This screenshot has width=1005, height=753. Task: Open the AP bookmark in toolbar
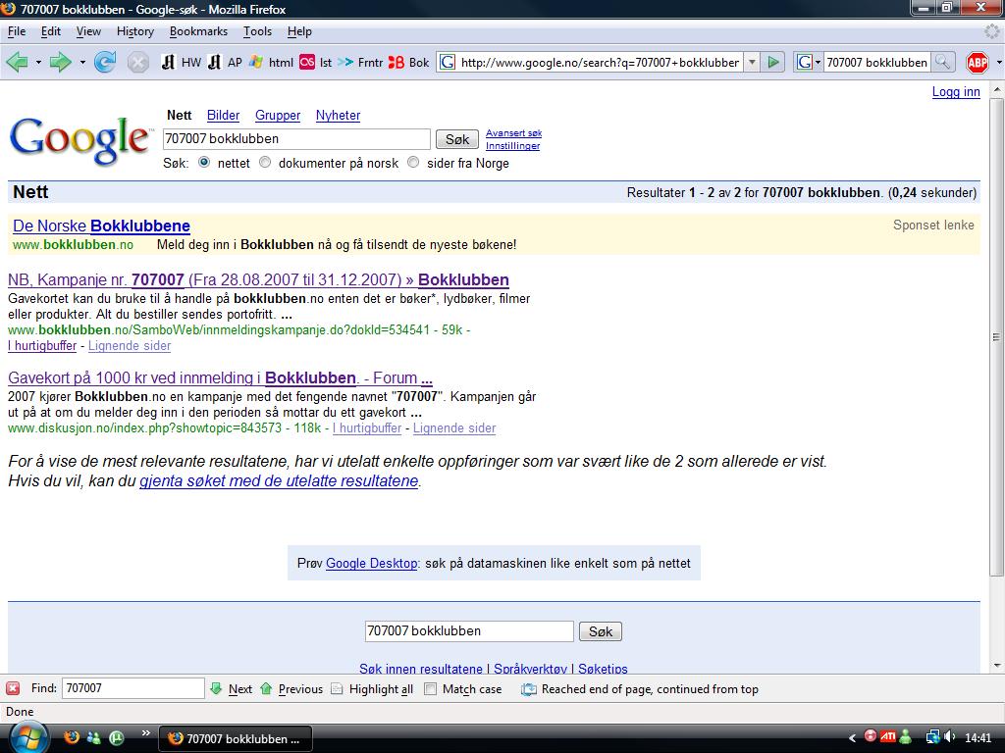[x=225, y=62]
